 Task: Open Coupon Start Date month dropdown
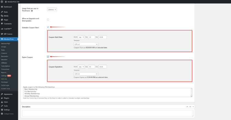click(x=81, y=37)
